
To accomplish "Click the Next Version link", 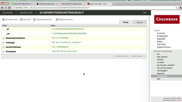I will (138, 56).
